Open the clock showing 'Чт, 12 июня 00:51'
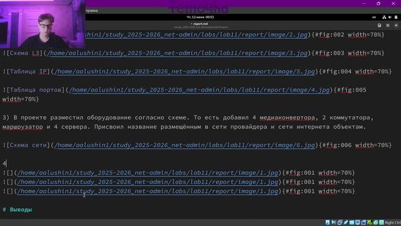 [x=200, y=17]
